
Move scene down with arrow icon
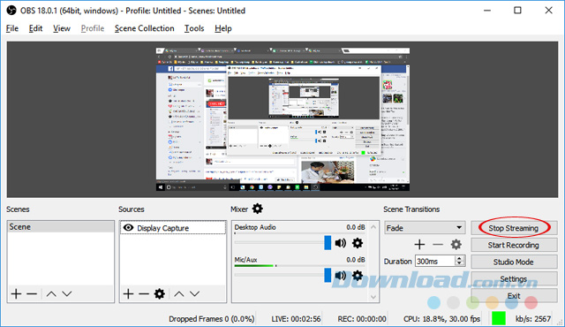coord(67,293)
